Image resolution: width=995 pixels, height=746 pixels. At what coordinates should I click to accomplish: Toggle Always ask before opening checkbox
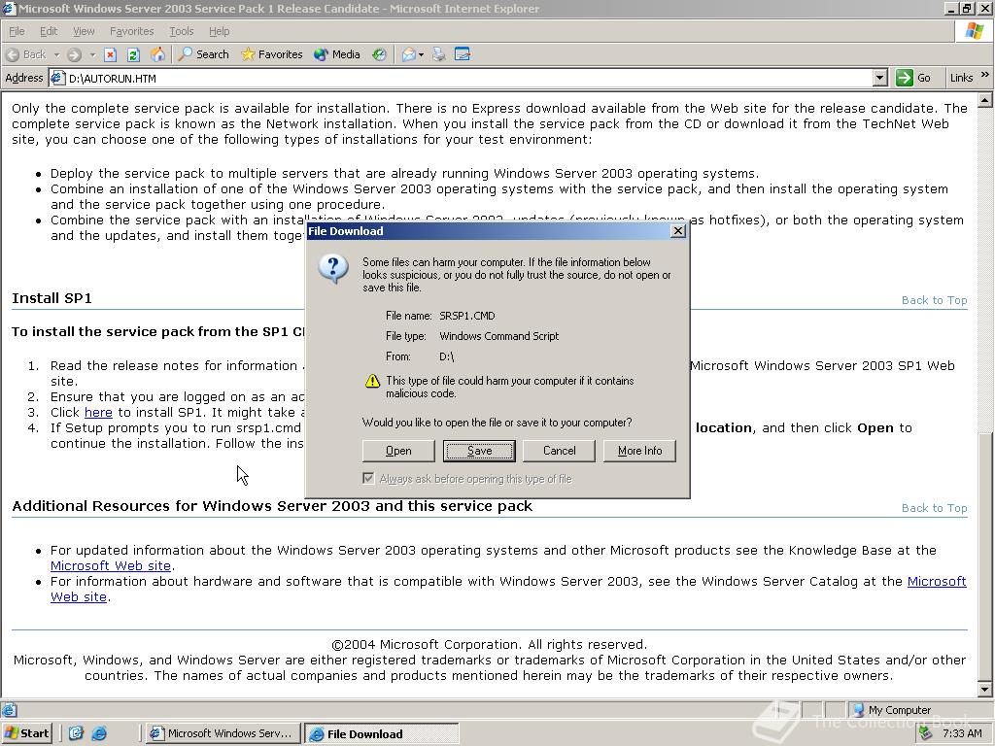[368, 478]
